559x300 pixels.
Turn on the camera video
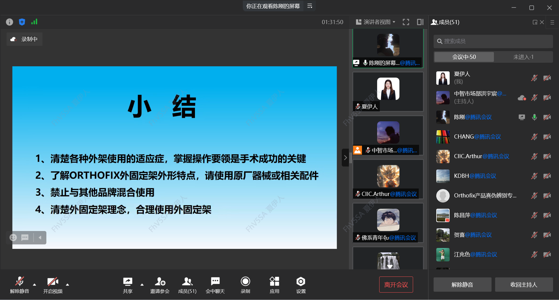[x=53, y=285]
